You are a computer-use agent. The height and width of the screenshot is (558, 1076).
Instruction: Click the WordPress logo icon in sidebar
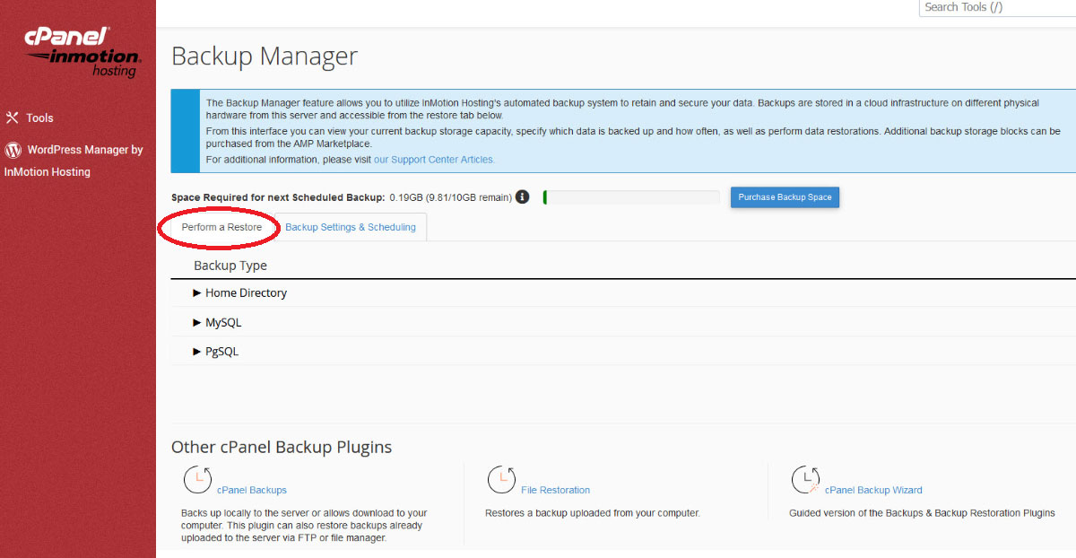(x=13, y=150)
